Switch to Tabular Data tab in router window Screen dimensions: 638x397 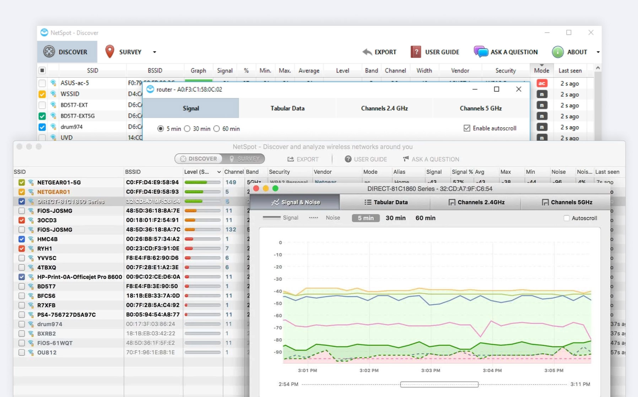(x=287, y=108)
